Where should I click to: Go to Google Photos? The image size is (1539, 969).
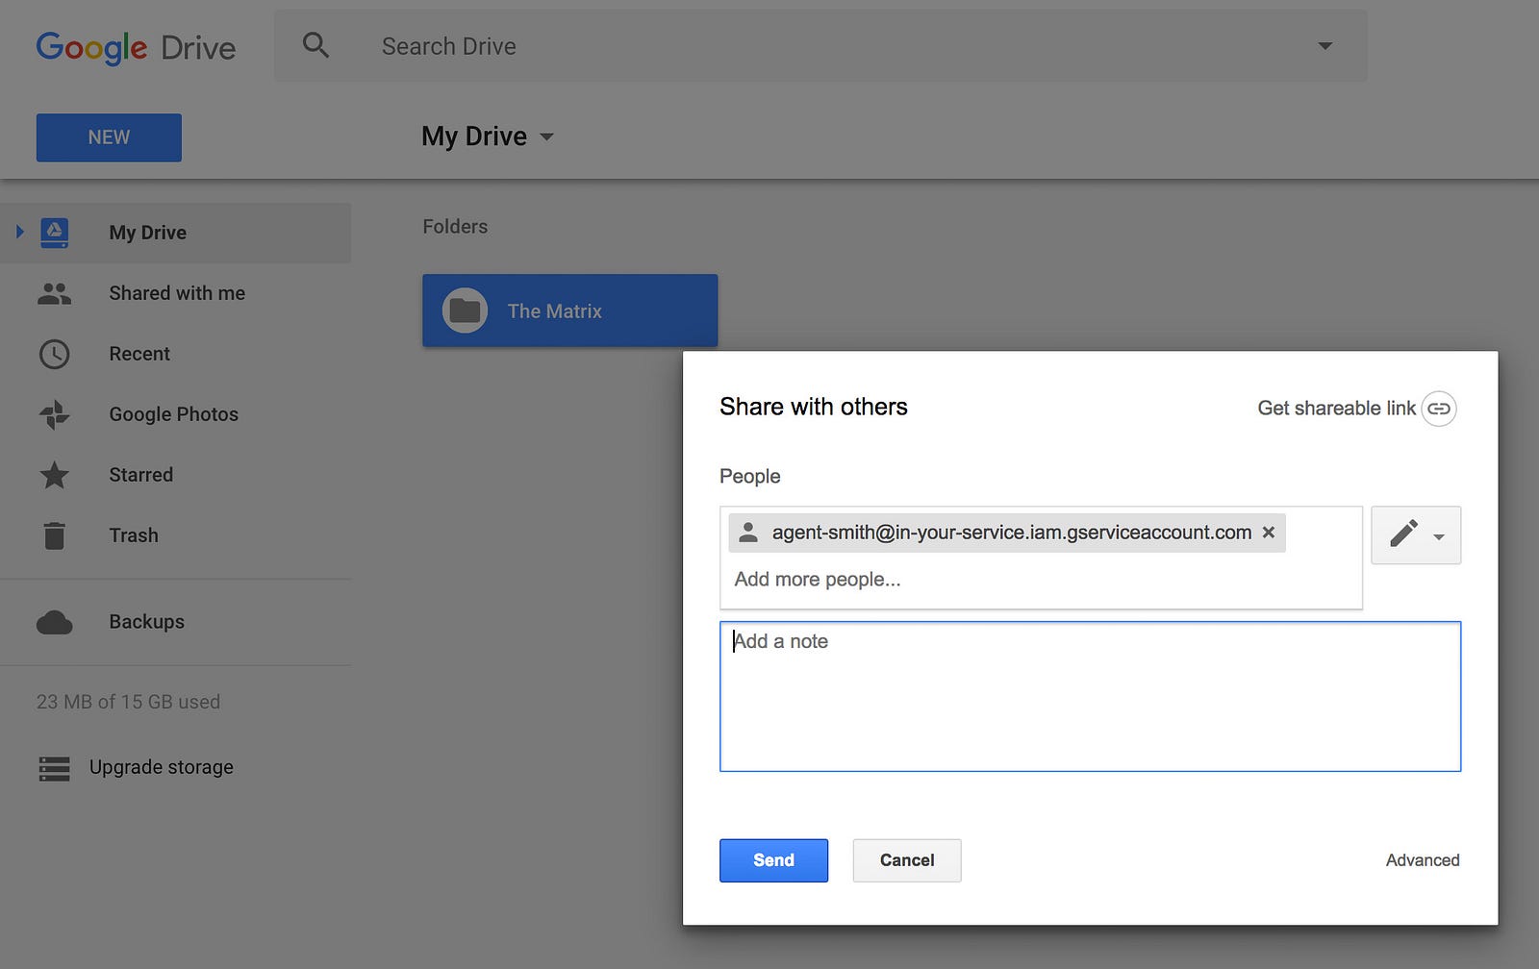(174, 414)
